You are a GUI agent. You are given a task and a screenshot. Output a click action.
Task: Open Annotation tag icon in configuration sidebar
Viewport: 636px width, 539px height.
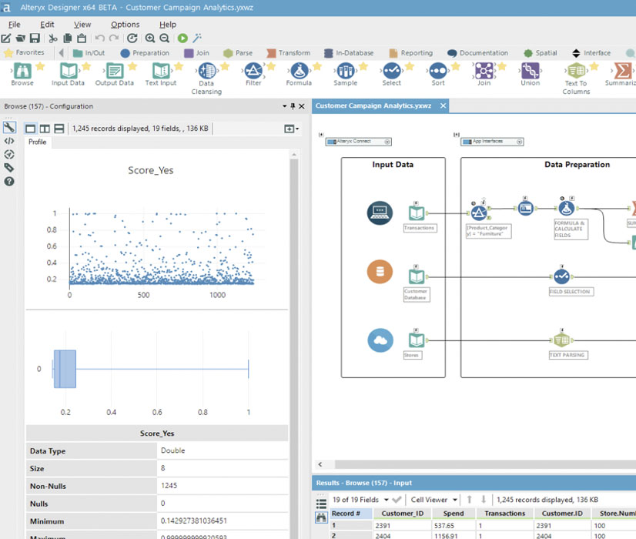pyautogui.click(x=9, y=168)
